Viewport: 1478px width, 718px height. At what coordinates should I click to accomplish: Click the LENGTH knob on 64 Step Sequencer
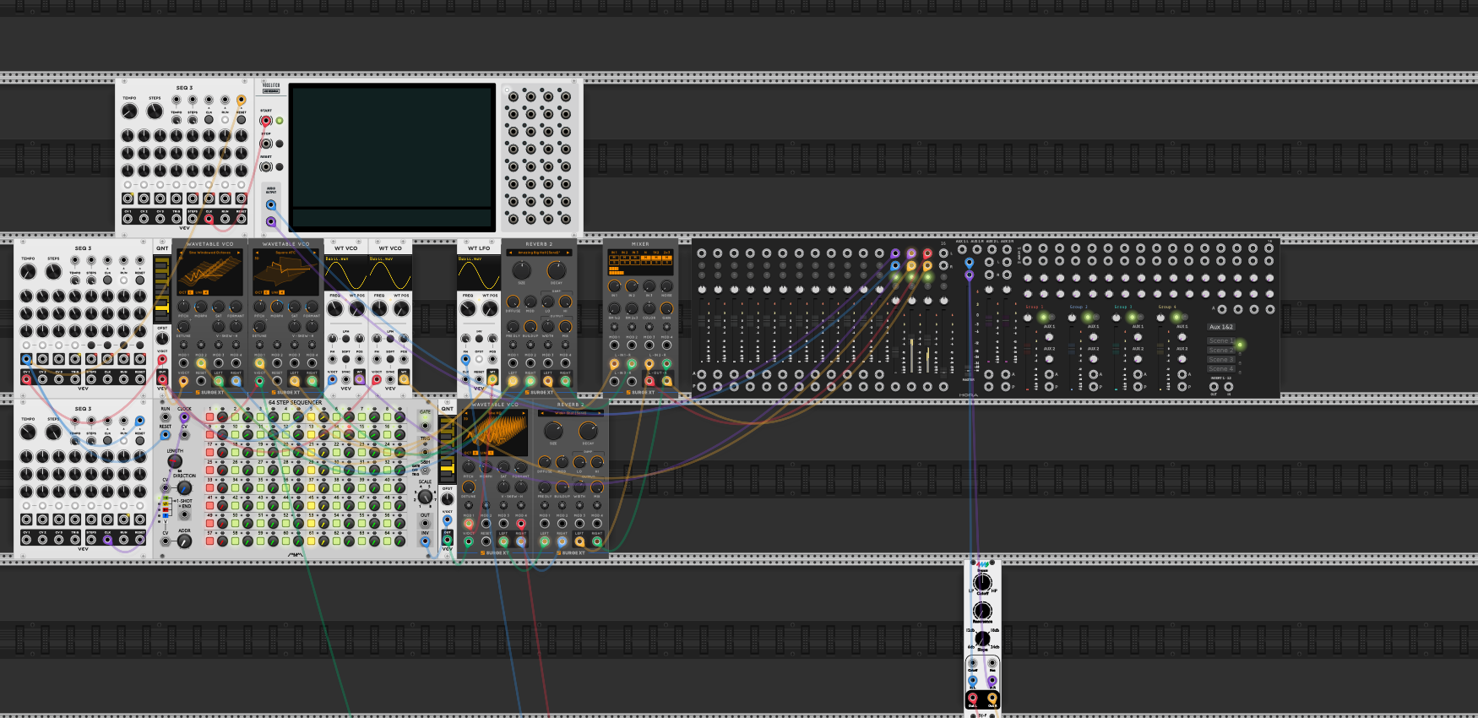[175, 461]
